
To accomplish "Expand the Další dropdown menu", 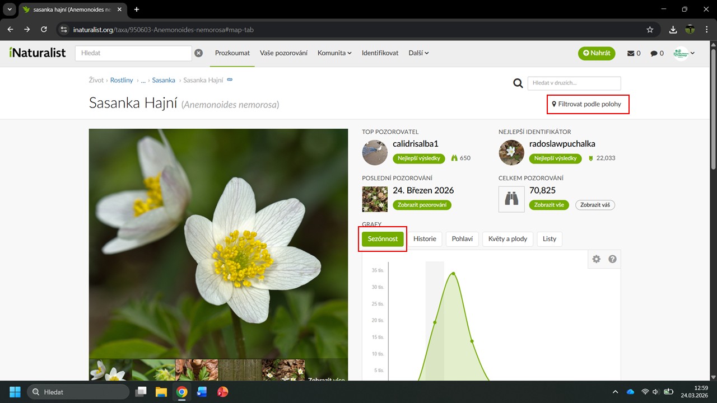I will (x=418, y=53).
